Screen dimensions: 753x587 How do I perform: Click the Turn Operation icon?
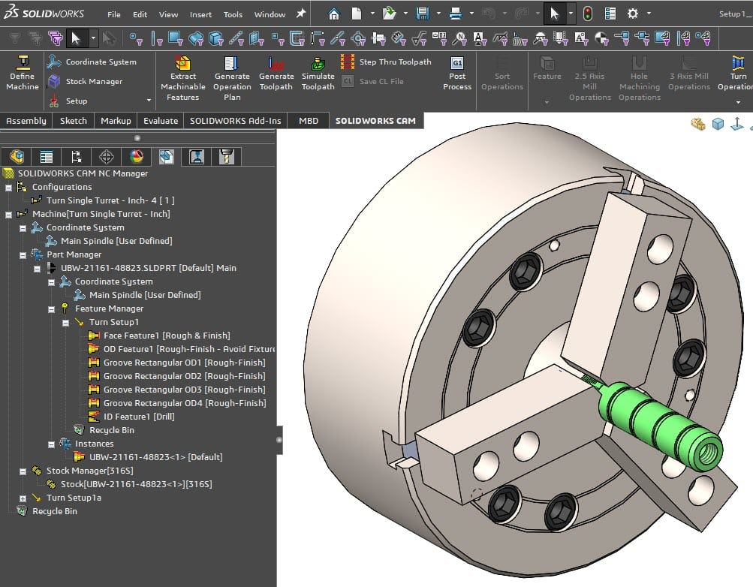click(x=736, y=75)
